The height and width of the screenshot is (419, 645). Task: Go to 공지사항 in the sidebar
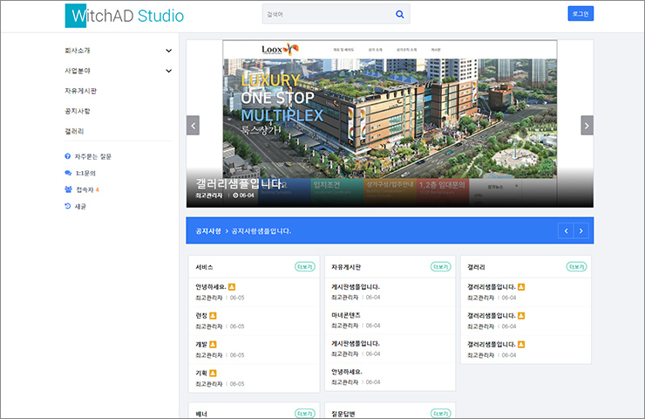pyautogui.click(x=78, y=111)
